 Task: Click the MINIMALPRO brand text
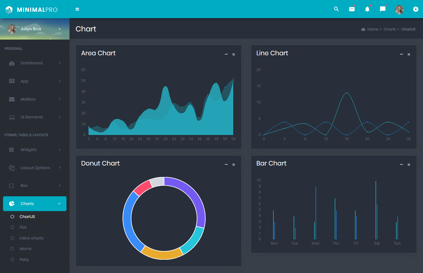(x=37, y=10)
